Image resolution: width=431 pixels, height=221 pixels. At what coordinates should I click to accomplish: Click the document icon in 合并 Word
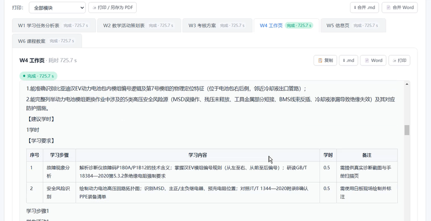click(388, 8)
